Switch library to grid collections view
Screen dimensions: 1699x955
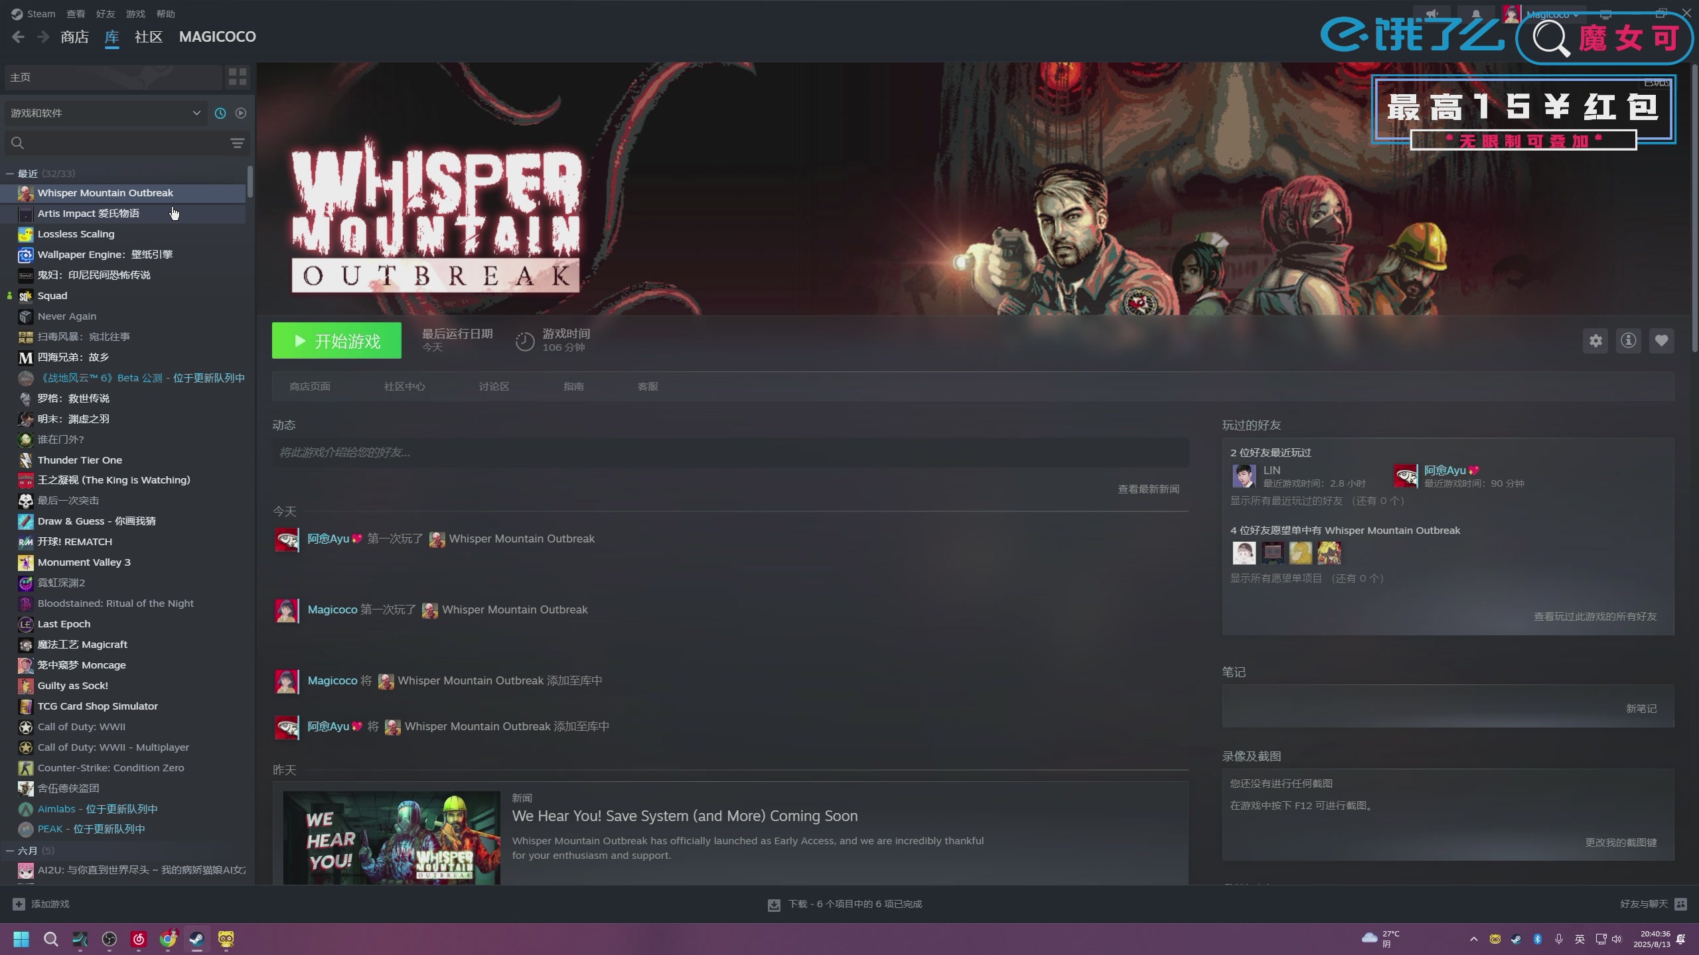[x=237, y=77]
